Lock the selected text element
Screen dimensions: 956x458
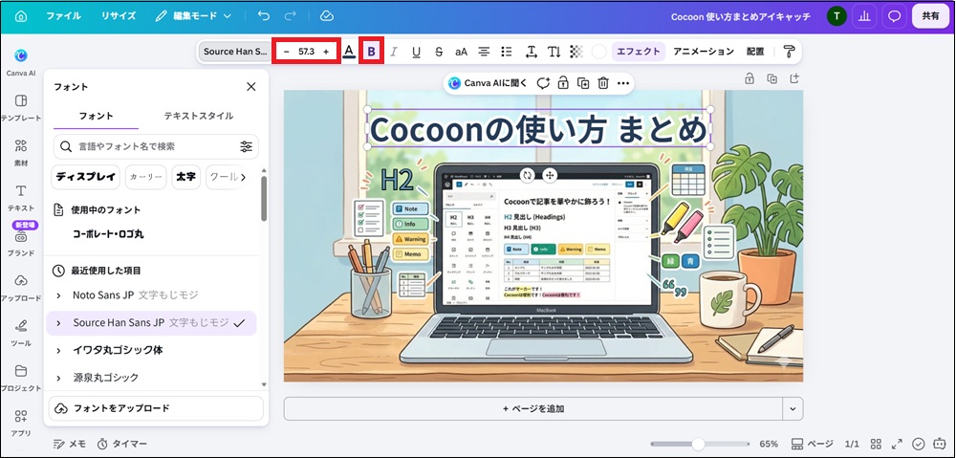click(563, 83)
